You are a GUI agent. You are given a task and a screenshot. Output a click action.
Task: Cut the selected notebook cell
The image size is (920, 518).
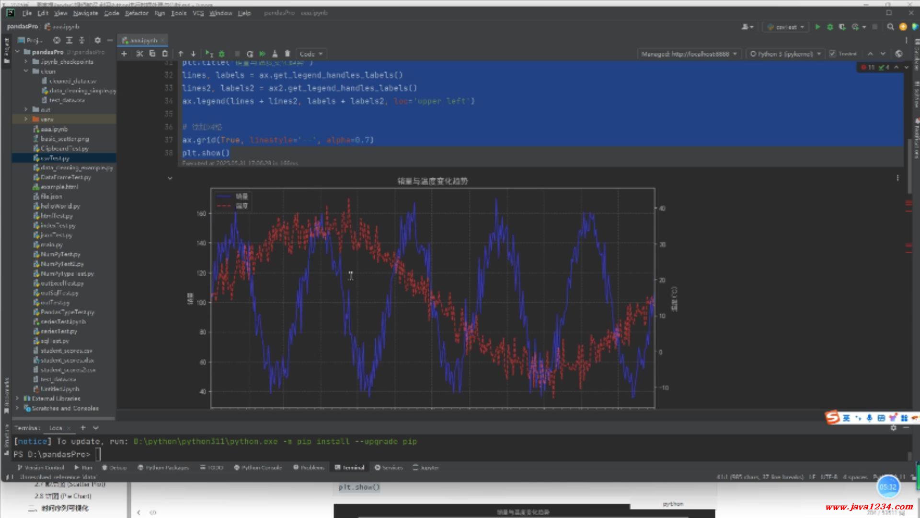click(139, 54)
